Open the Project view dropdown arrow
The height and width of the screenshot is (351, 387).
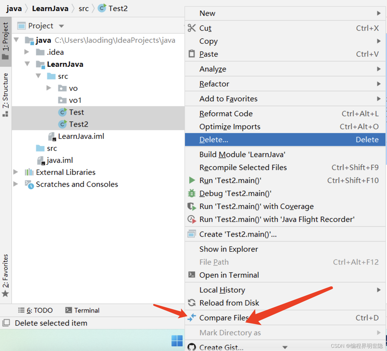pos(61,26)
